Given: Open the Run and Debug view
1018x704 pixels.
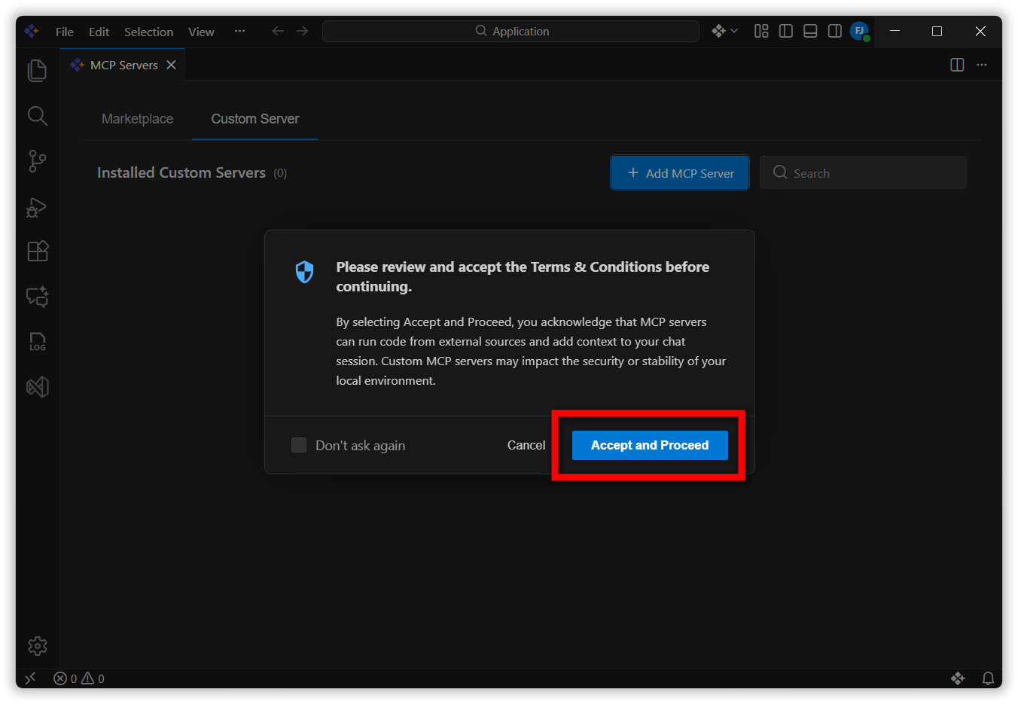Looking at the screenshot, I should [37, 207].
